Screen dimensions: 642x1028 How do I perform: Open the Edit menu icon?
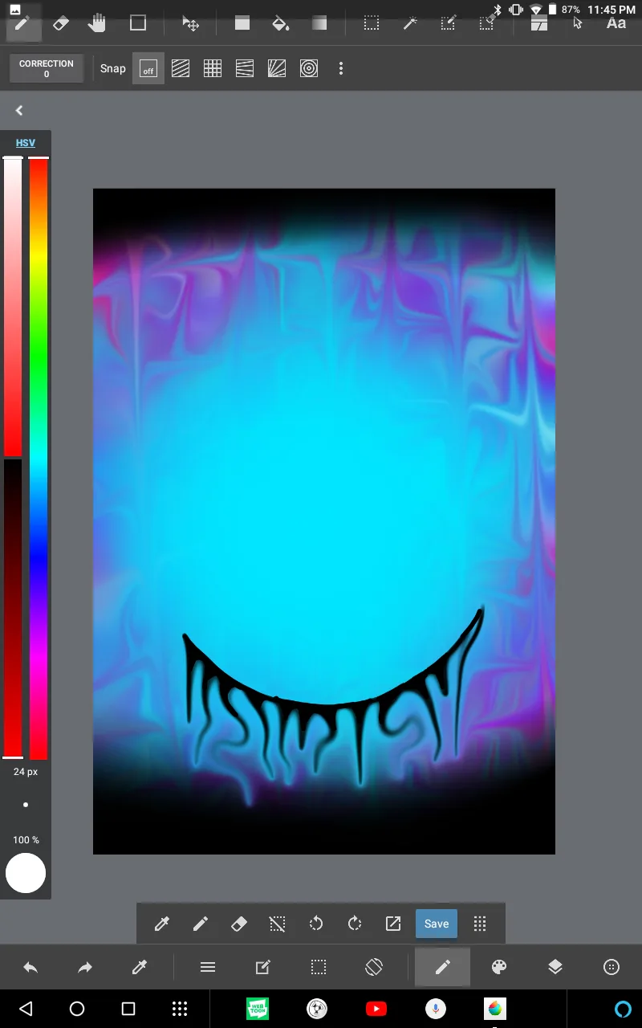(x=262, y=968)
